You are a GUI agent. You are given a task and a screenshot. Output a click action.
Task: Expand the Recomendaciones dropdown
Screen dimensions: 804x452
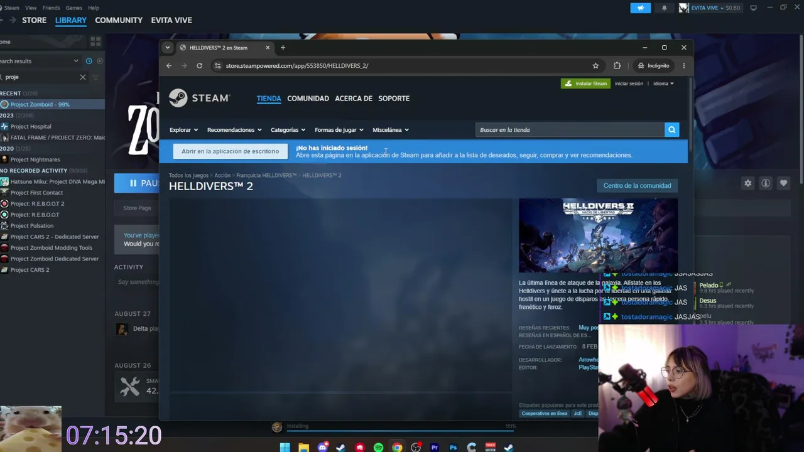pyautogui.click(x=234, y=130)
